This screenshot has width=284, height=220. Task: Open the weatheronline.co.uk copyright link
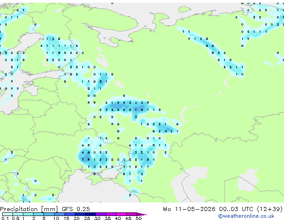click(246, 216)
